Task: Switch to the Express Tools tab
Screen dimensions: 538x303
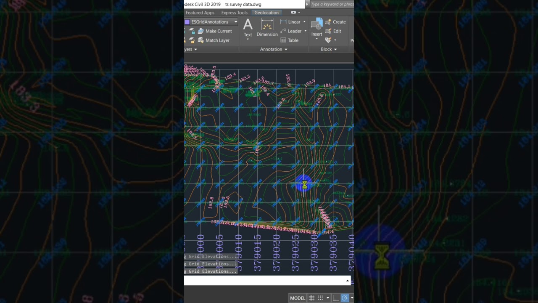Action: coord(235,13)
